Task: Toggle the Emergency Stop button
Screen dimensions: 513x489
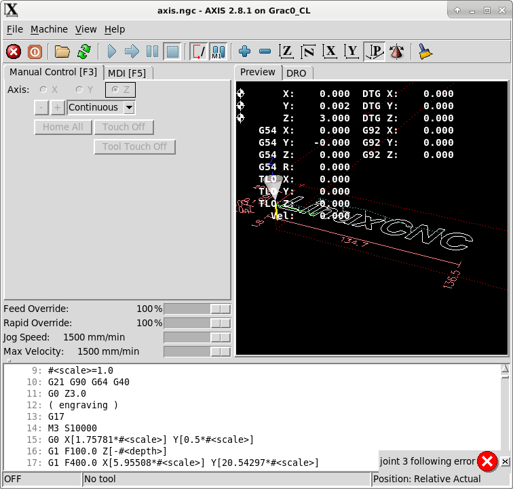Action: click(x=14, y=52)
